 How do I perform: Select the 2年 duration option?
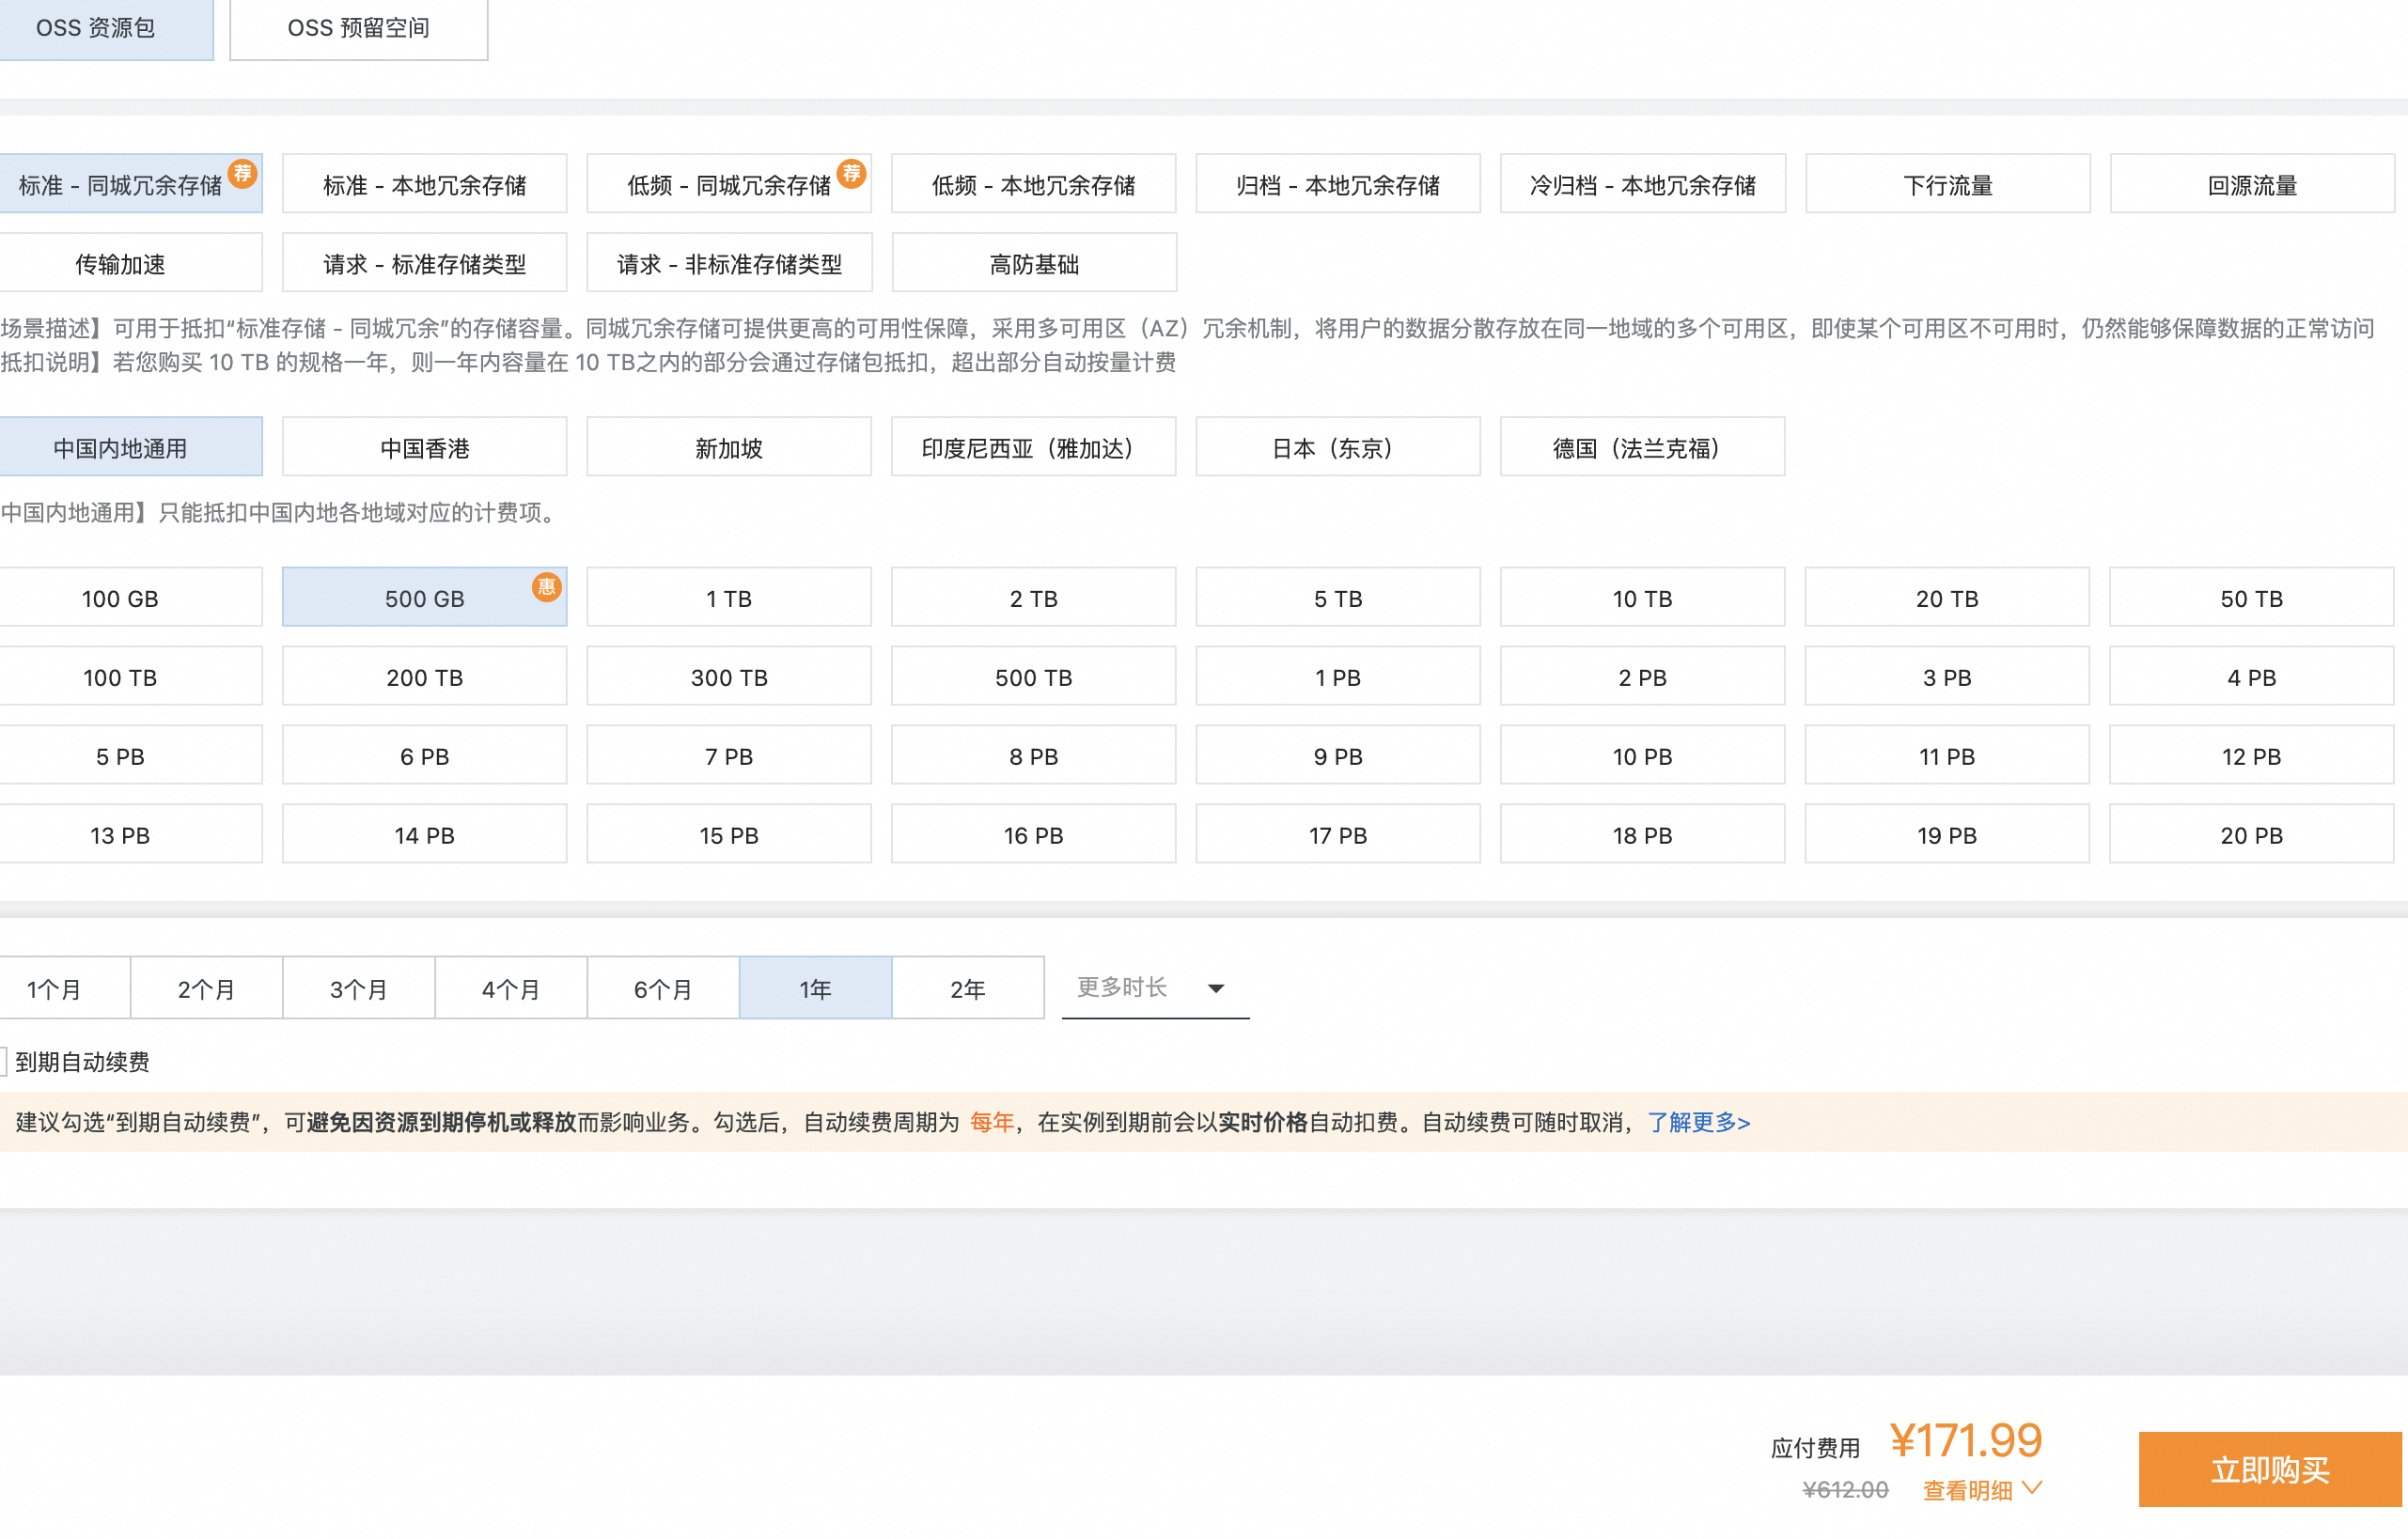(967, 988)
